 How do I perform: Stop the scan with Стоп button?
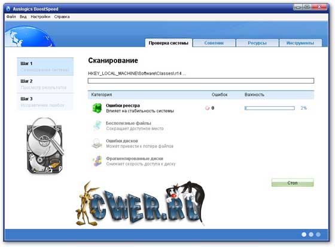coord(293,183)
